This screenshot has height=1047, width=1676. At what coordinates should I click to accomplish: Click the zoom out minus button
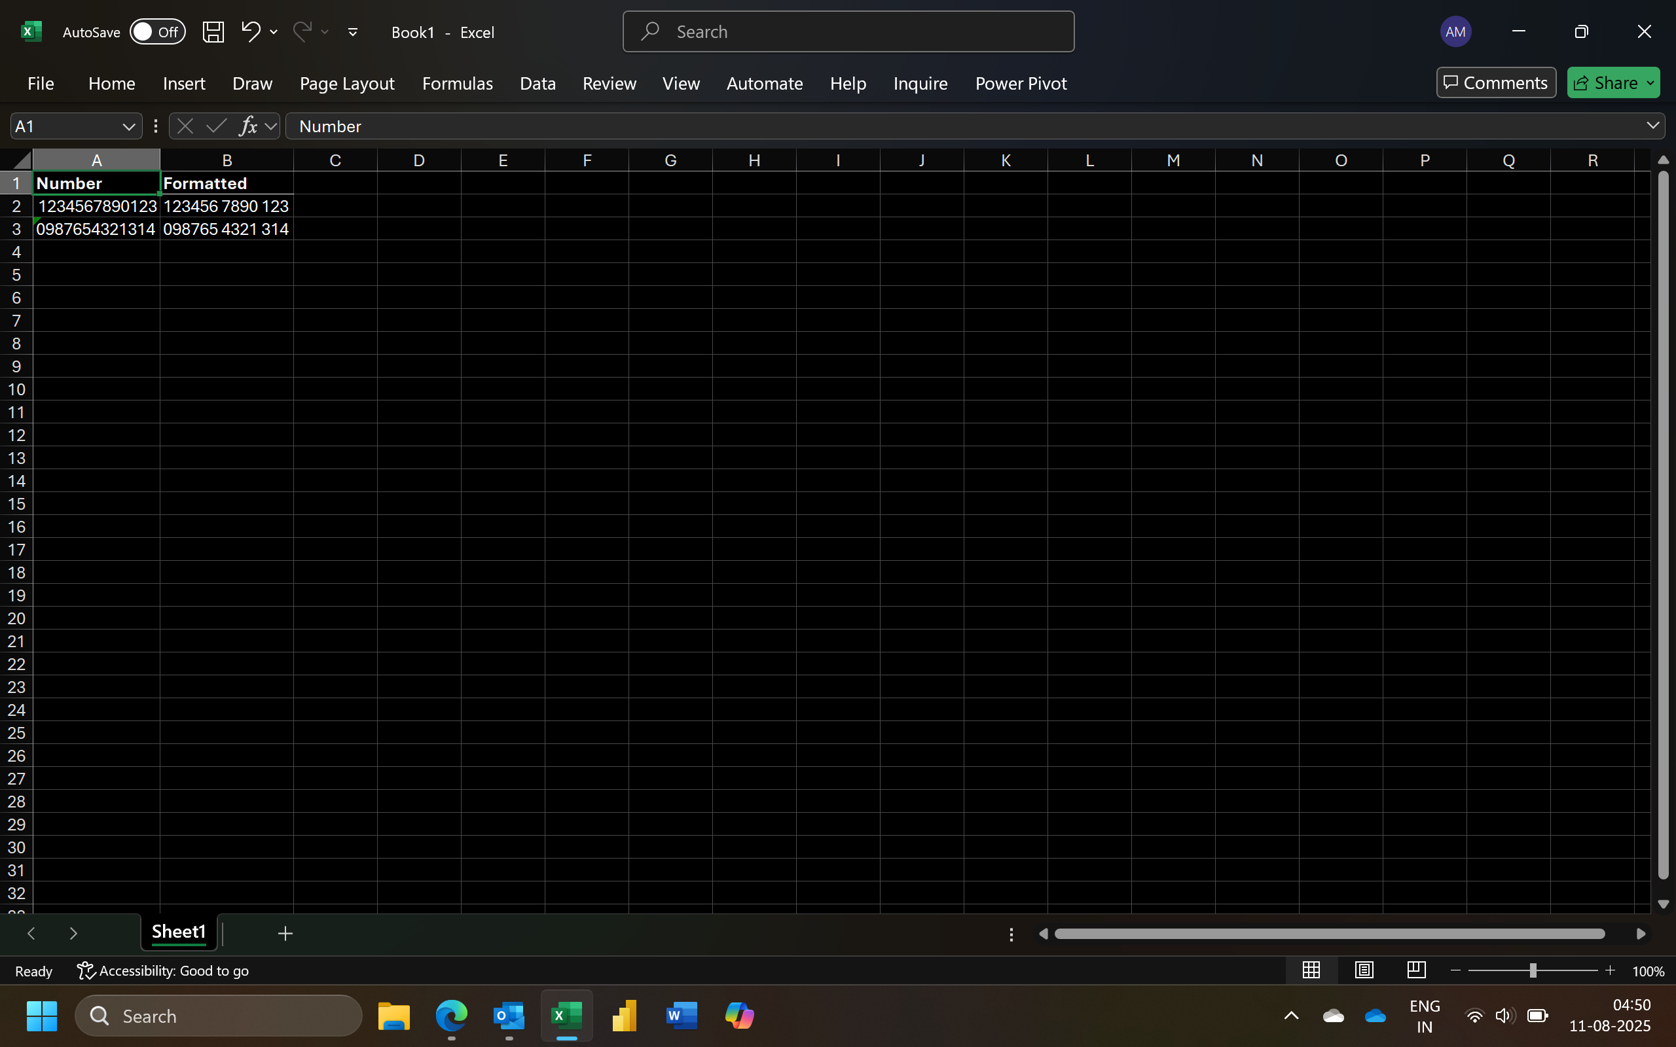1455,971
